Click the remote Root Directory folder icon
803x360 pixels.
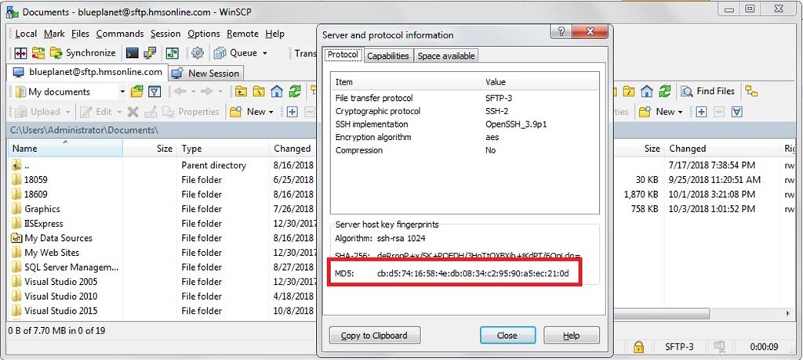point(629,92)
